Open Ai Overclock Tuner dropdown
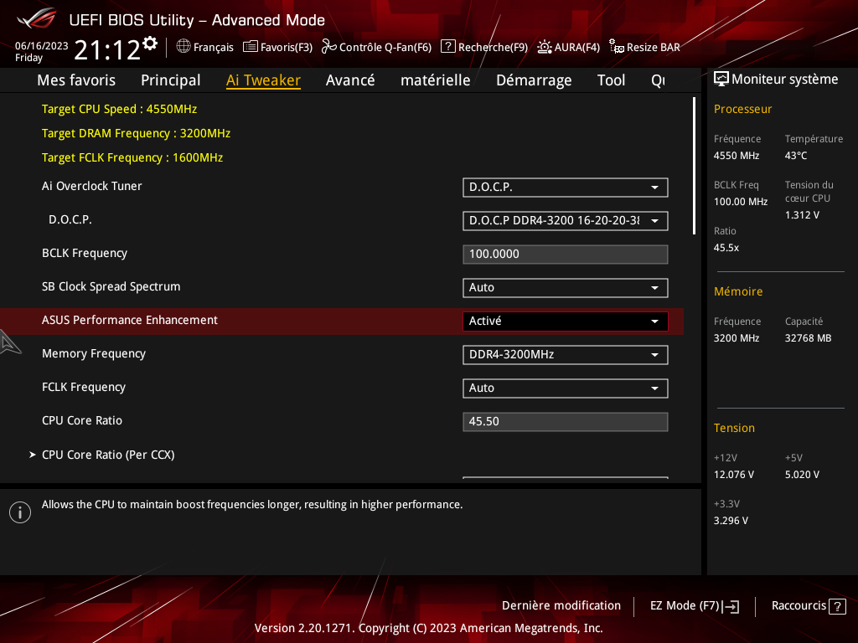The image size is (858, 643). point(566,188)
